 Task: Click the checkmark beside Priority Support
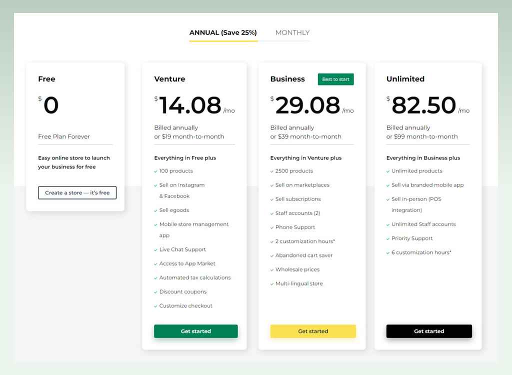(388, 238)
